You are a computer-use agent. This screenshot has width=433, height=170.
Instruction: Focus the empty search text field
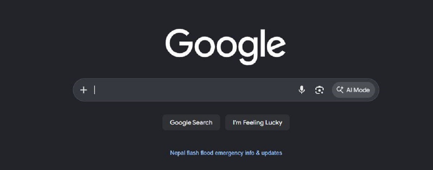(194, 90)
